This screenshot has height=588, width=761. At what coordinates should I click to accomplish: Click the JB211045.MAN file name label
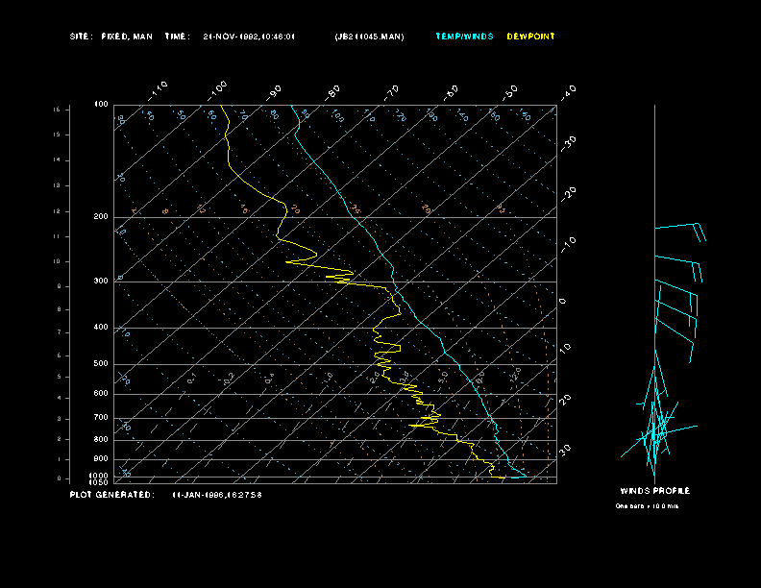[x=369, y=37]
